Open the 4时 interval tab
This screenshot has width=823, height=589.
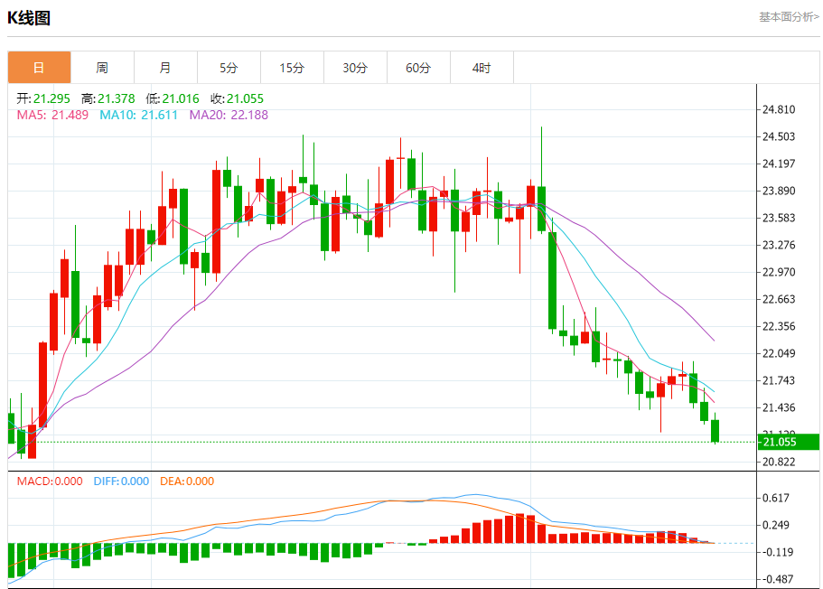(482, 67)
